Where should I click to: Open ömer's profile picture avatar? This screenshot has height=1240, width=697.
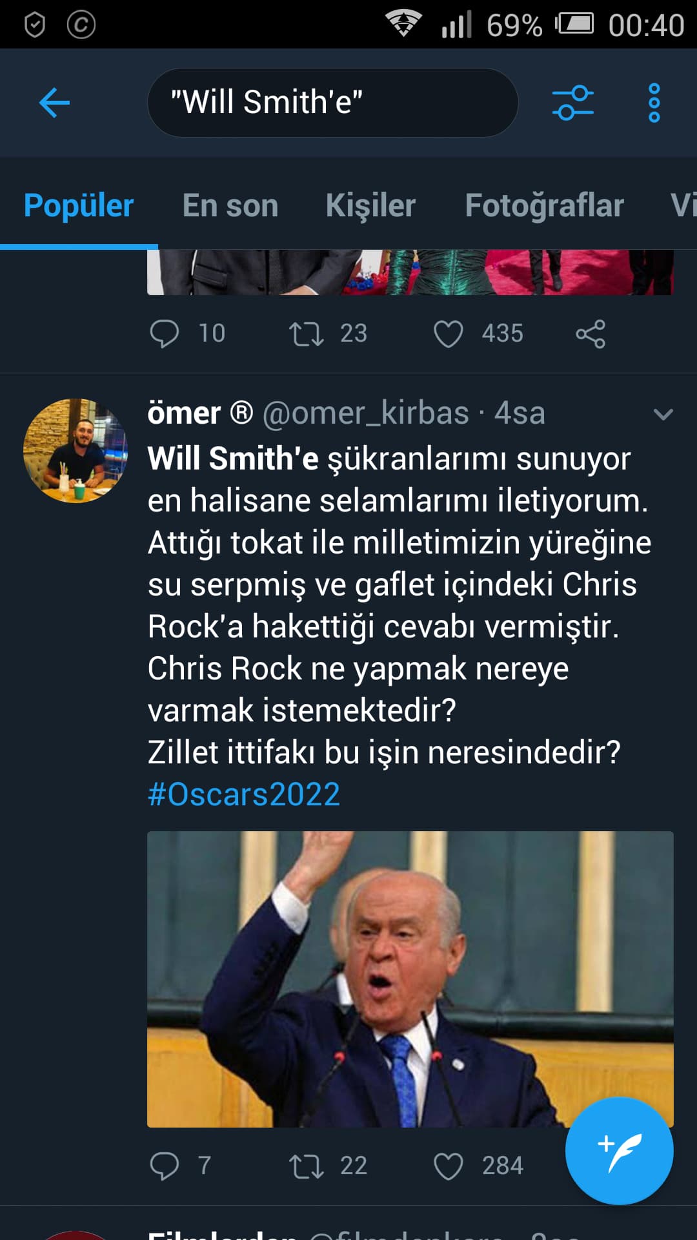[x=76, y=450]
